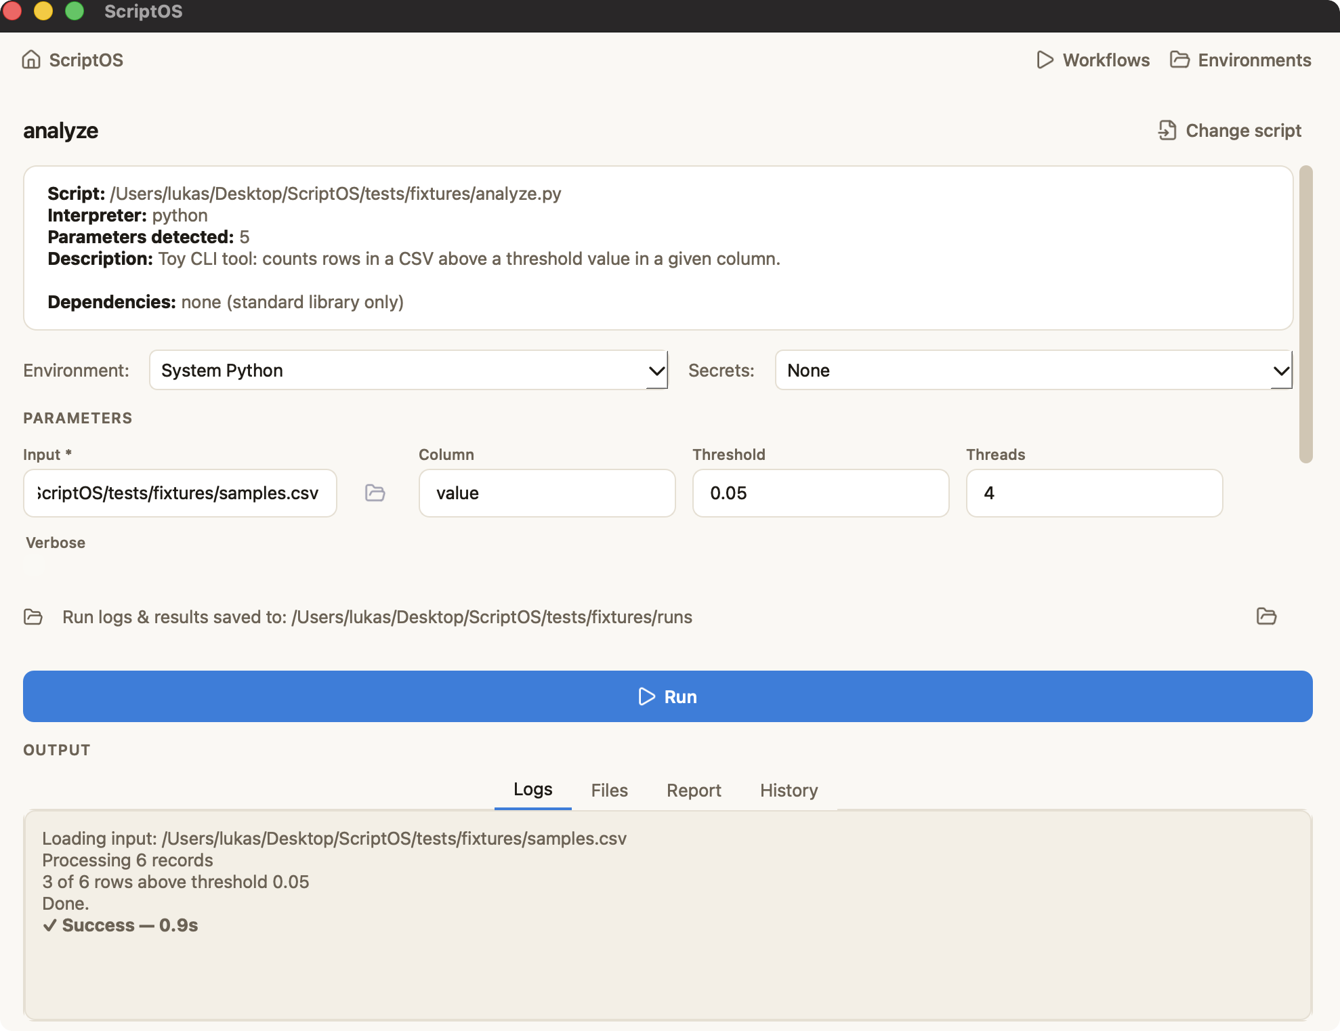The width and height of the screenshot is (1340, 1031).
Task: Click the 'analyze' script title
Action: pos(61,130)
